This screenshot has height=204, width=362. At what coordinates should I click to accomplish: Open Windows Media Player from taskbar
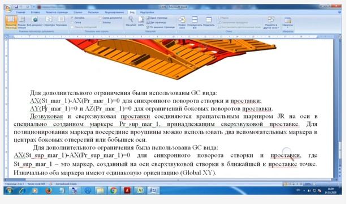(35, 190)
